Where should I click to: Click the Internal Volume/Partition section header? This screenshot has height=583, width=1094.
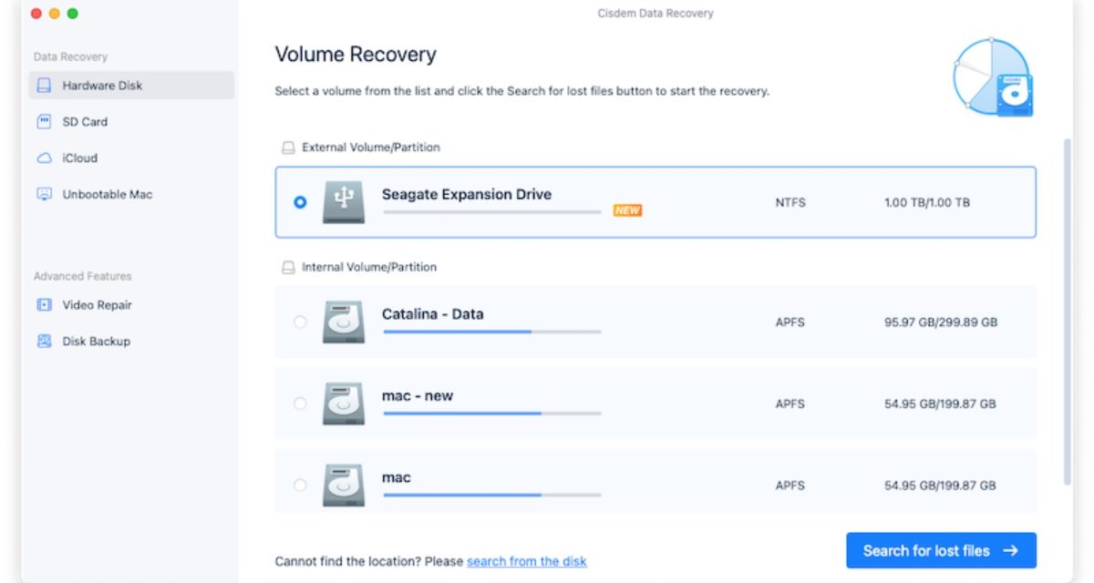[x=360, y=267]
